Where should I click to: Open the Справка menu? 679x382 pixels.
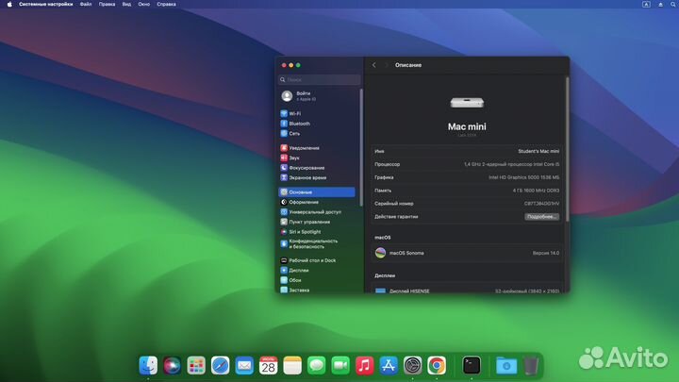(x=166, y=4)
